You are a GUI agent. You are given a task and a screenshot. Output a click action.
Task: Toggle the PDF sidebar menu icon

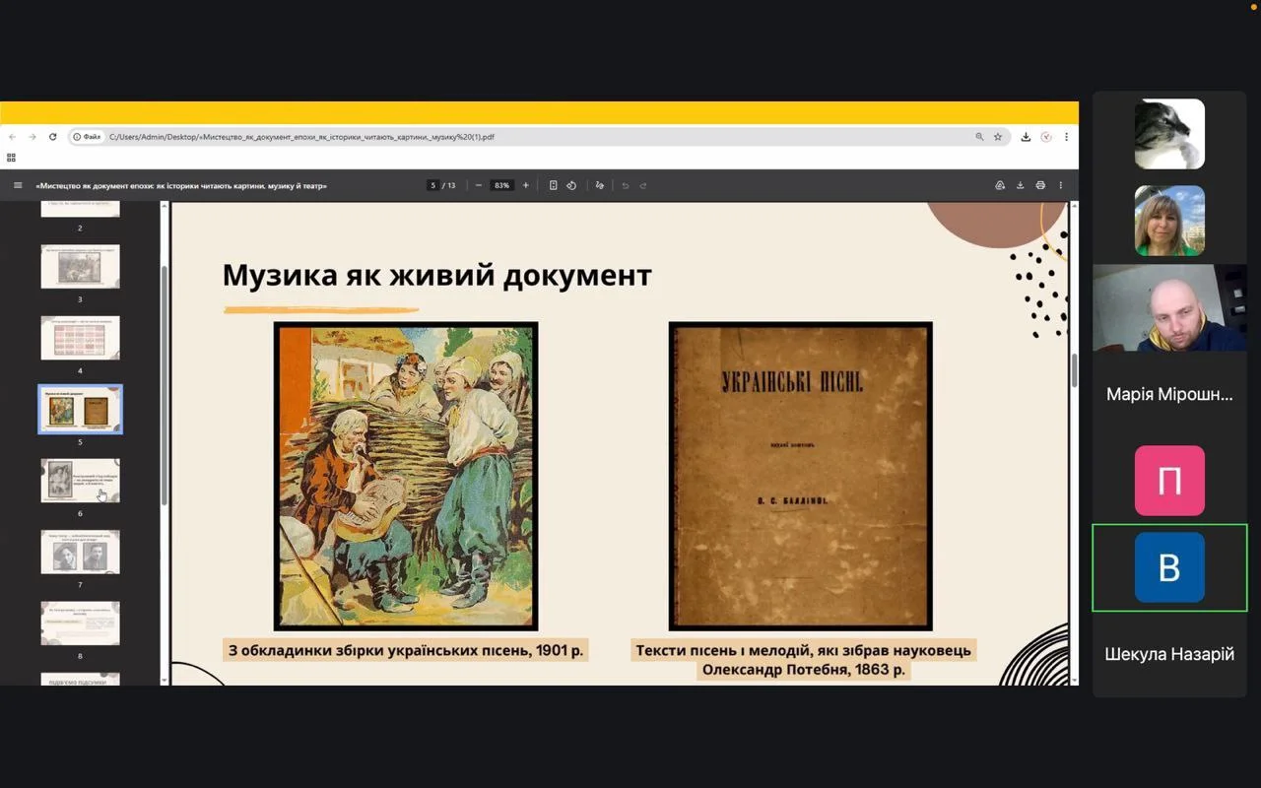pos(18,185)
